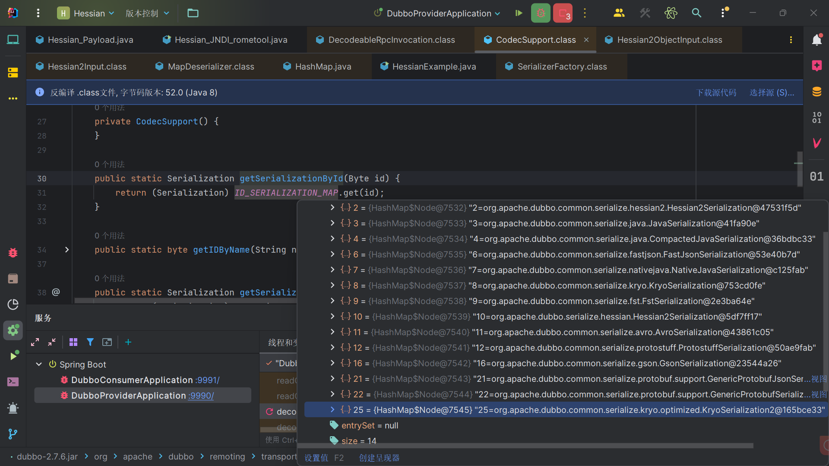
Task: Open the Structure tool window icon
Action: [x=13, y=73]
